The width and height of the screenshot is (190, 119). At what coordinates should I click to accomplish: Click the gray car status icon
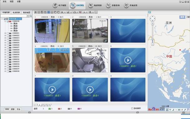point(69,109)
